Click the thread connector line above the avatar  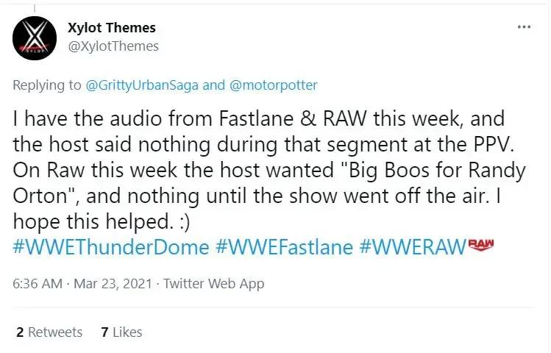pos(35,9)
